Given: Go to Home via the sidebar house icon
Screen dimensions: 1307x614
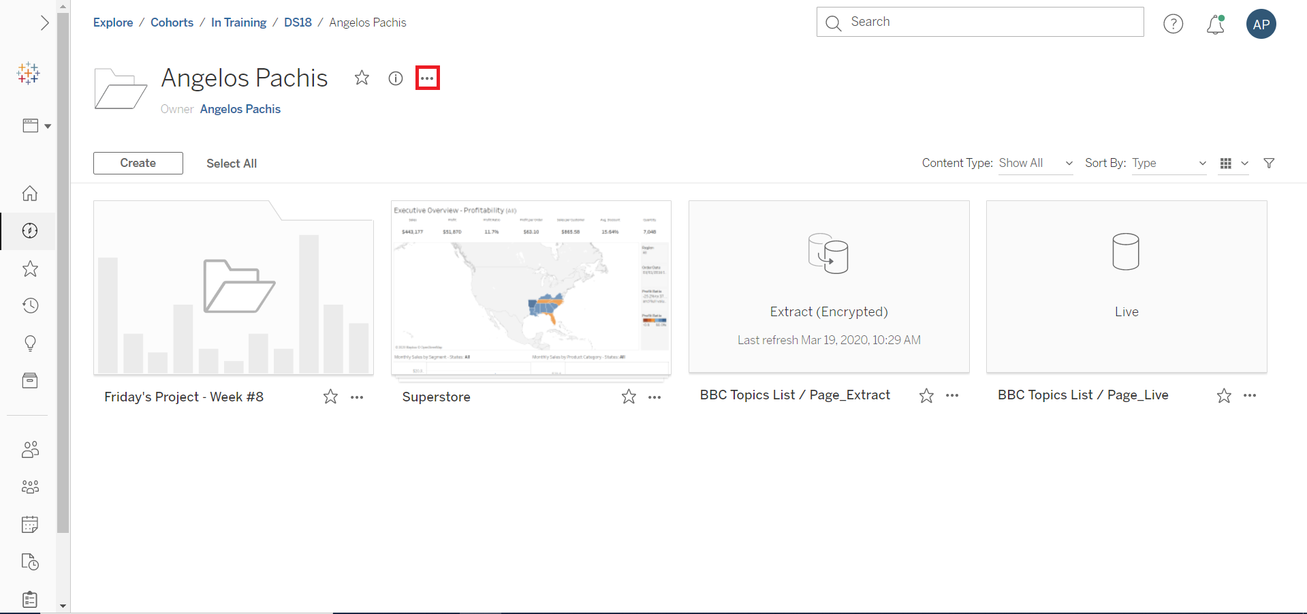Looking at the screenshot, I should click(29, 194).
